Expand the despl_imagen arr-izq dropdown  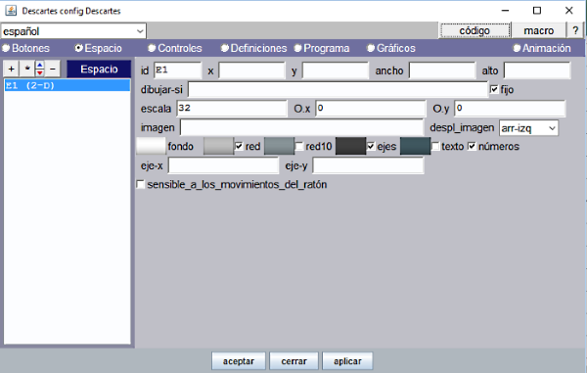[528, 128]
